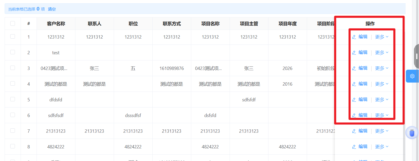The height and width of the screenshot is (161, 419).
Task: Toggle the select-all header checkbox
Action: coord(13,23)
